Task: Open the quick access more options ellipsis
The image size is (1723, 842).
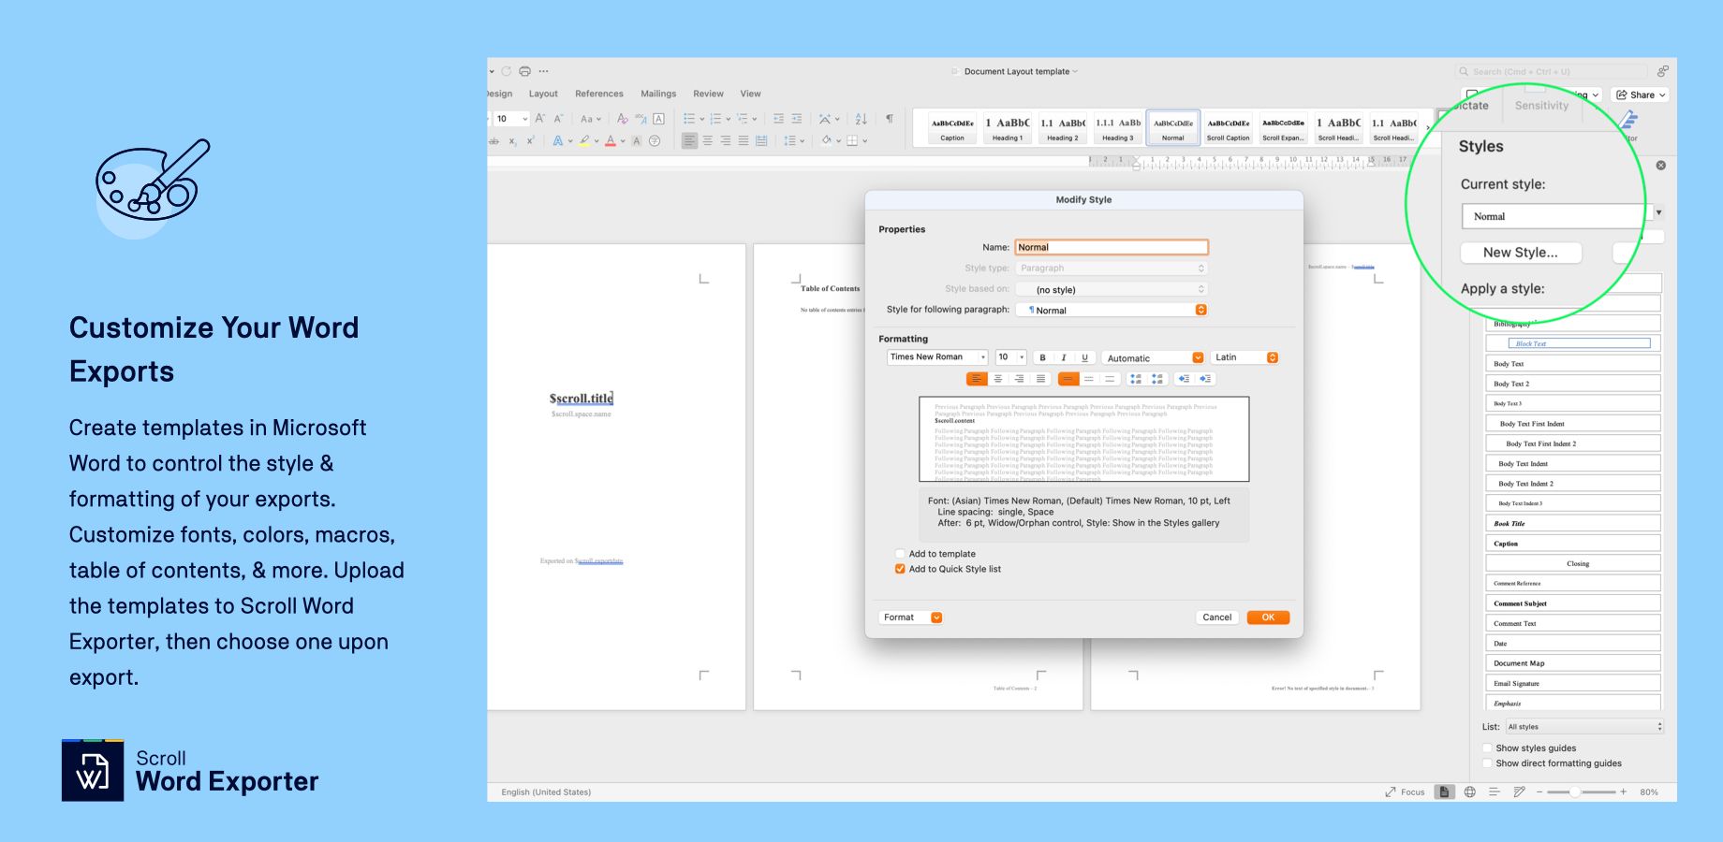Action: (x=543, y=71)
